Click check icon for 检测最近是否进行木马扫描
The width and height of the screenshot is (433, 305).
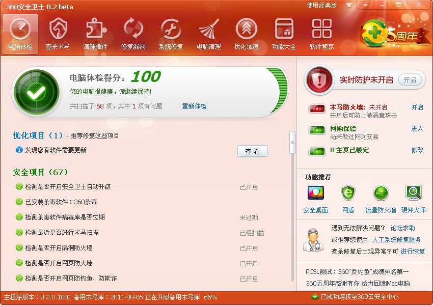(x=19, y=232)
